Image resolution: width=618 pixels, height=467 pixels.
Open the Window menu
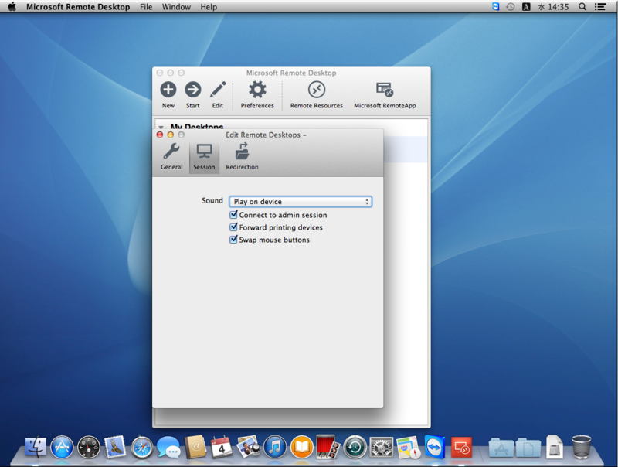[176, 7]
